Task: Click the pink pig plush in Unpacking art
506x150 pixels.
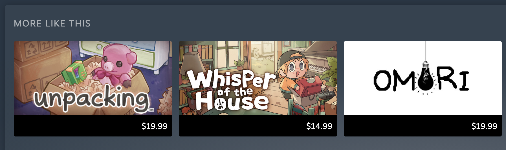Action: [115, 65]
